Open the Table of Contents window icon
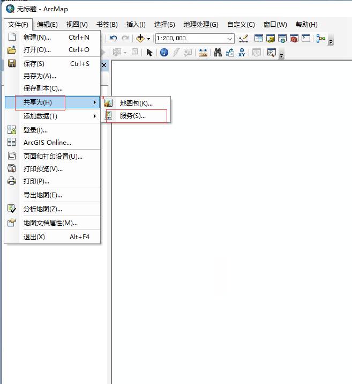Image resolution: width=352 pixels, height=384 pixels. coord(259,39)
